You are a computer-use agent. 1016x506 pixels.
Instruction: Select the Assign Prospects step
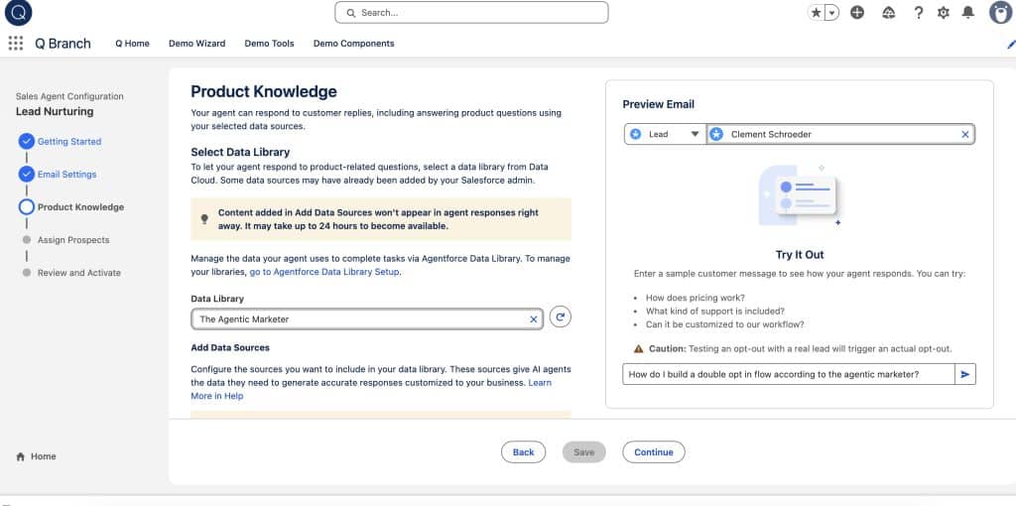pos(73,240)
